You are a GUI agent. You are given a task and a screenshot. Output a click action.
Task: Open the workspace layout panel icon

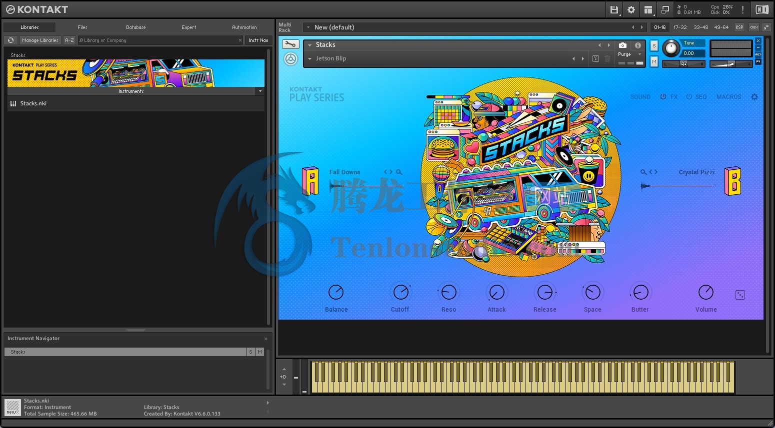pos(648,9)
